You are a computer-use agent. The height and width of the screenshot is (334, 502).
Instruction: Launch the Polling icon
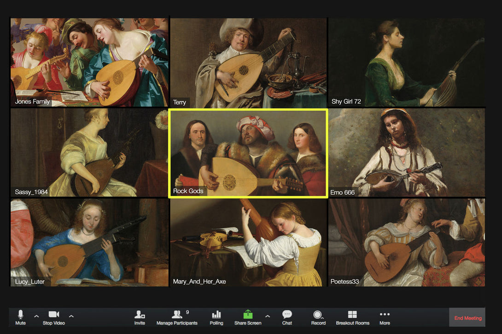point(216,317)
